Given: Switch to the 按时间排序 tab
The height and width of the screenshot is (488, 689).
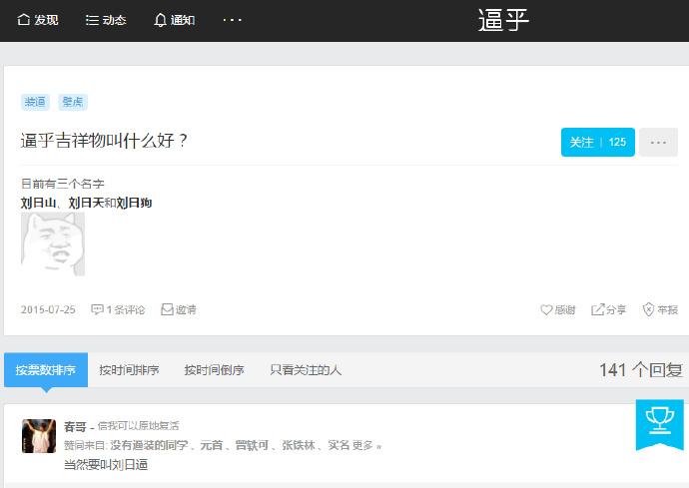Looking at the screenshot, I should click(x=129, y=370).
